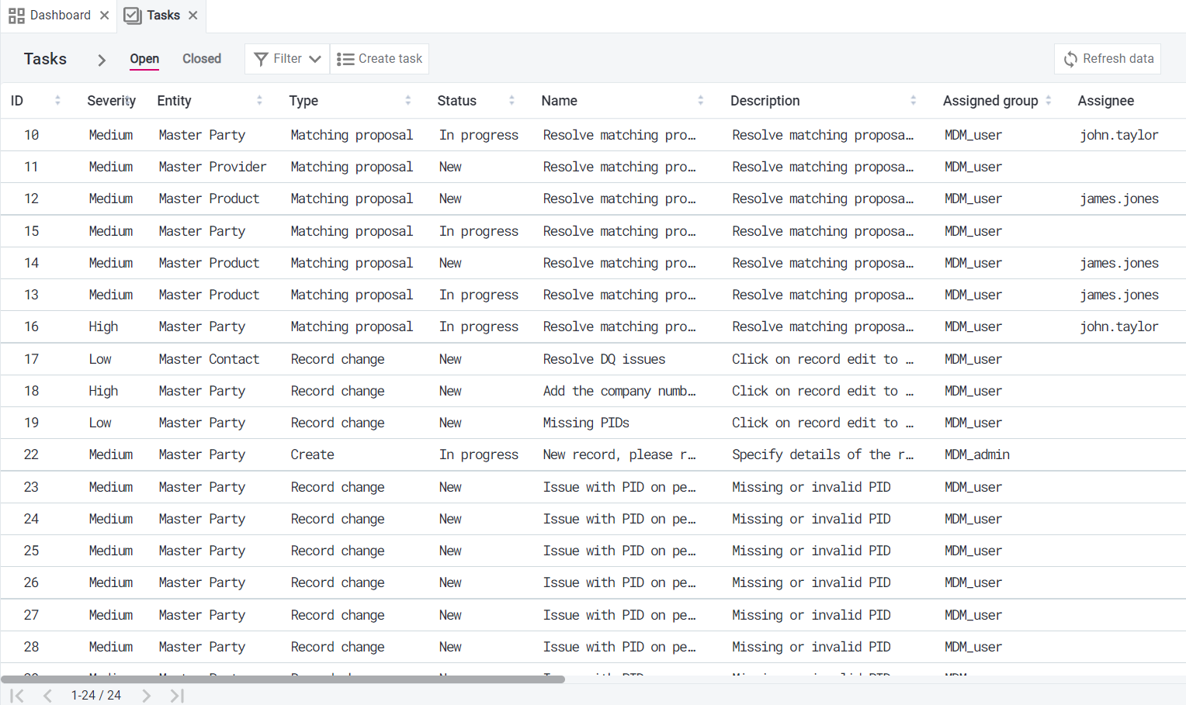This screenshot has height=705, width=1186.
Task: Go to the next page arrow
Action: [147, 696]
